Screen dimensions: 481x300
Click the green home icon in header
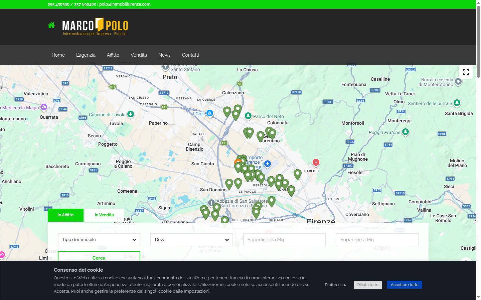[51, 25]
